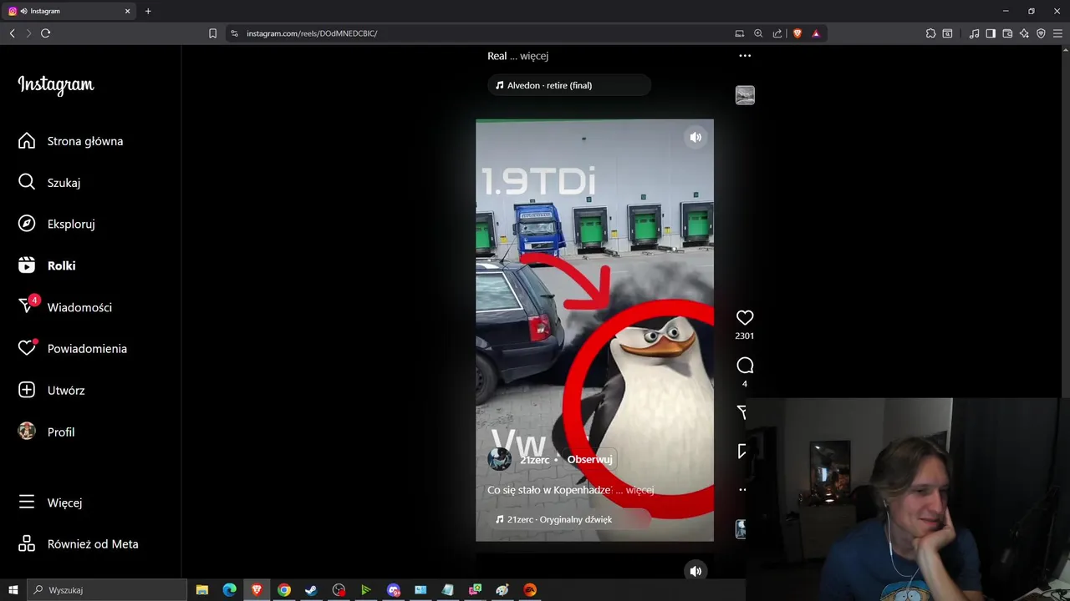1070x601 pixels.
Task: Toggle sound on the next reel below
Action: pyautogui.click(x=695, y=571)
